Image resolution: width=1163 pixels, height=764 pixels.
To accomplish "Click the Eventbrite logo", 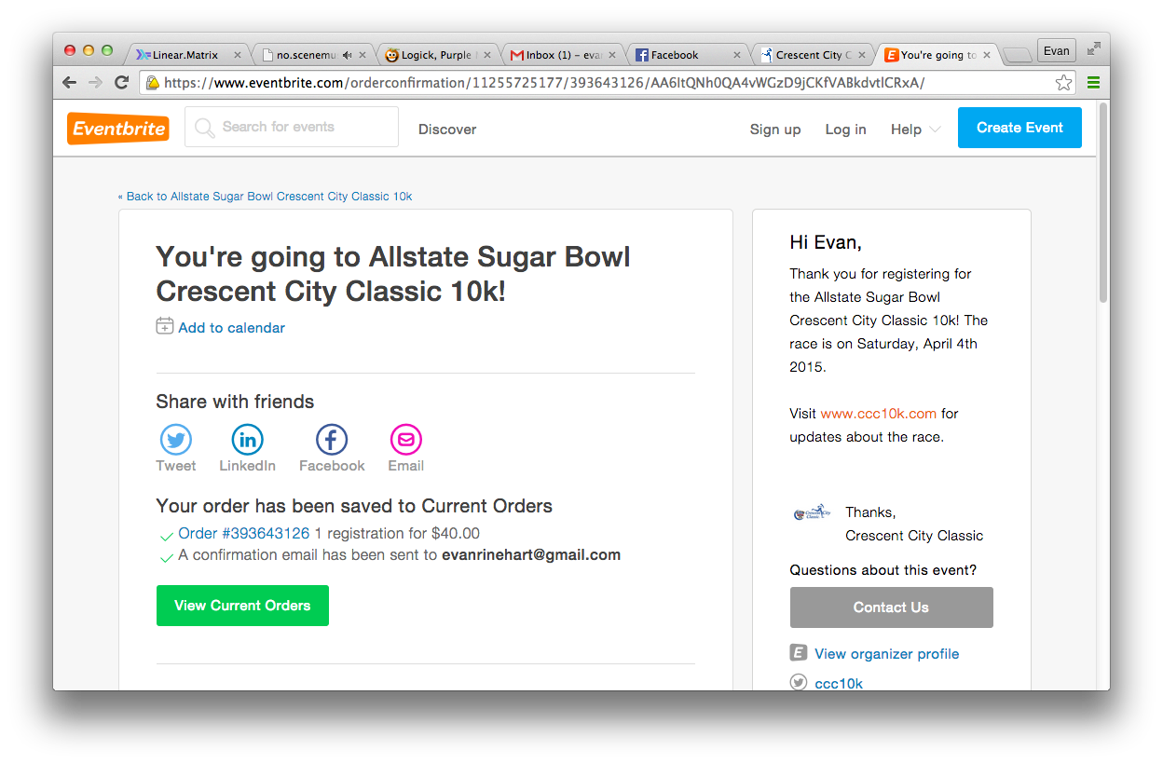I will pyautogui.click(x=118, y=129).
